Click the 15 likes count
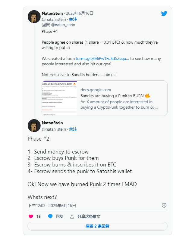 click(39, 216)
